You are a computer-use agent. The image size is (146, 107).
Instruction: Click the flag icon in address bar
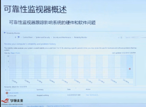pyautogui.click(x=19, y=37)
